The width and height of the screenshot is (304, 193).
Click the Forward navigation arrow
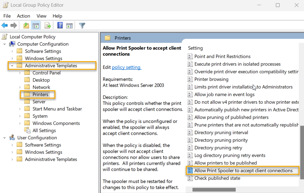[x=13, y=25]
